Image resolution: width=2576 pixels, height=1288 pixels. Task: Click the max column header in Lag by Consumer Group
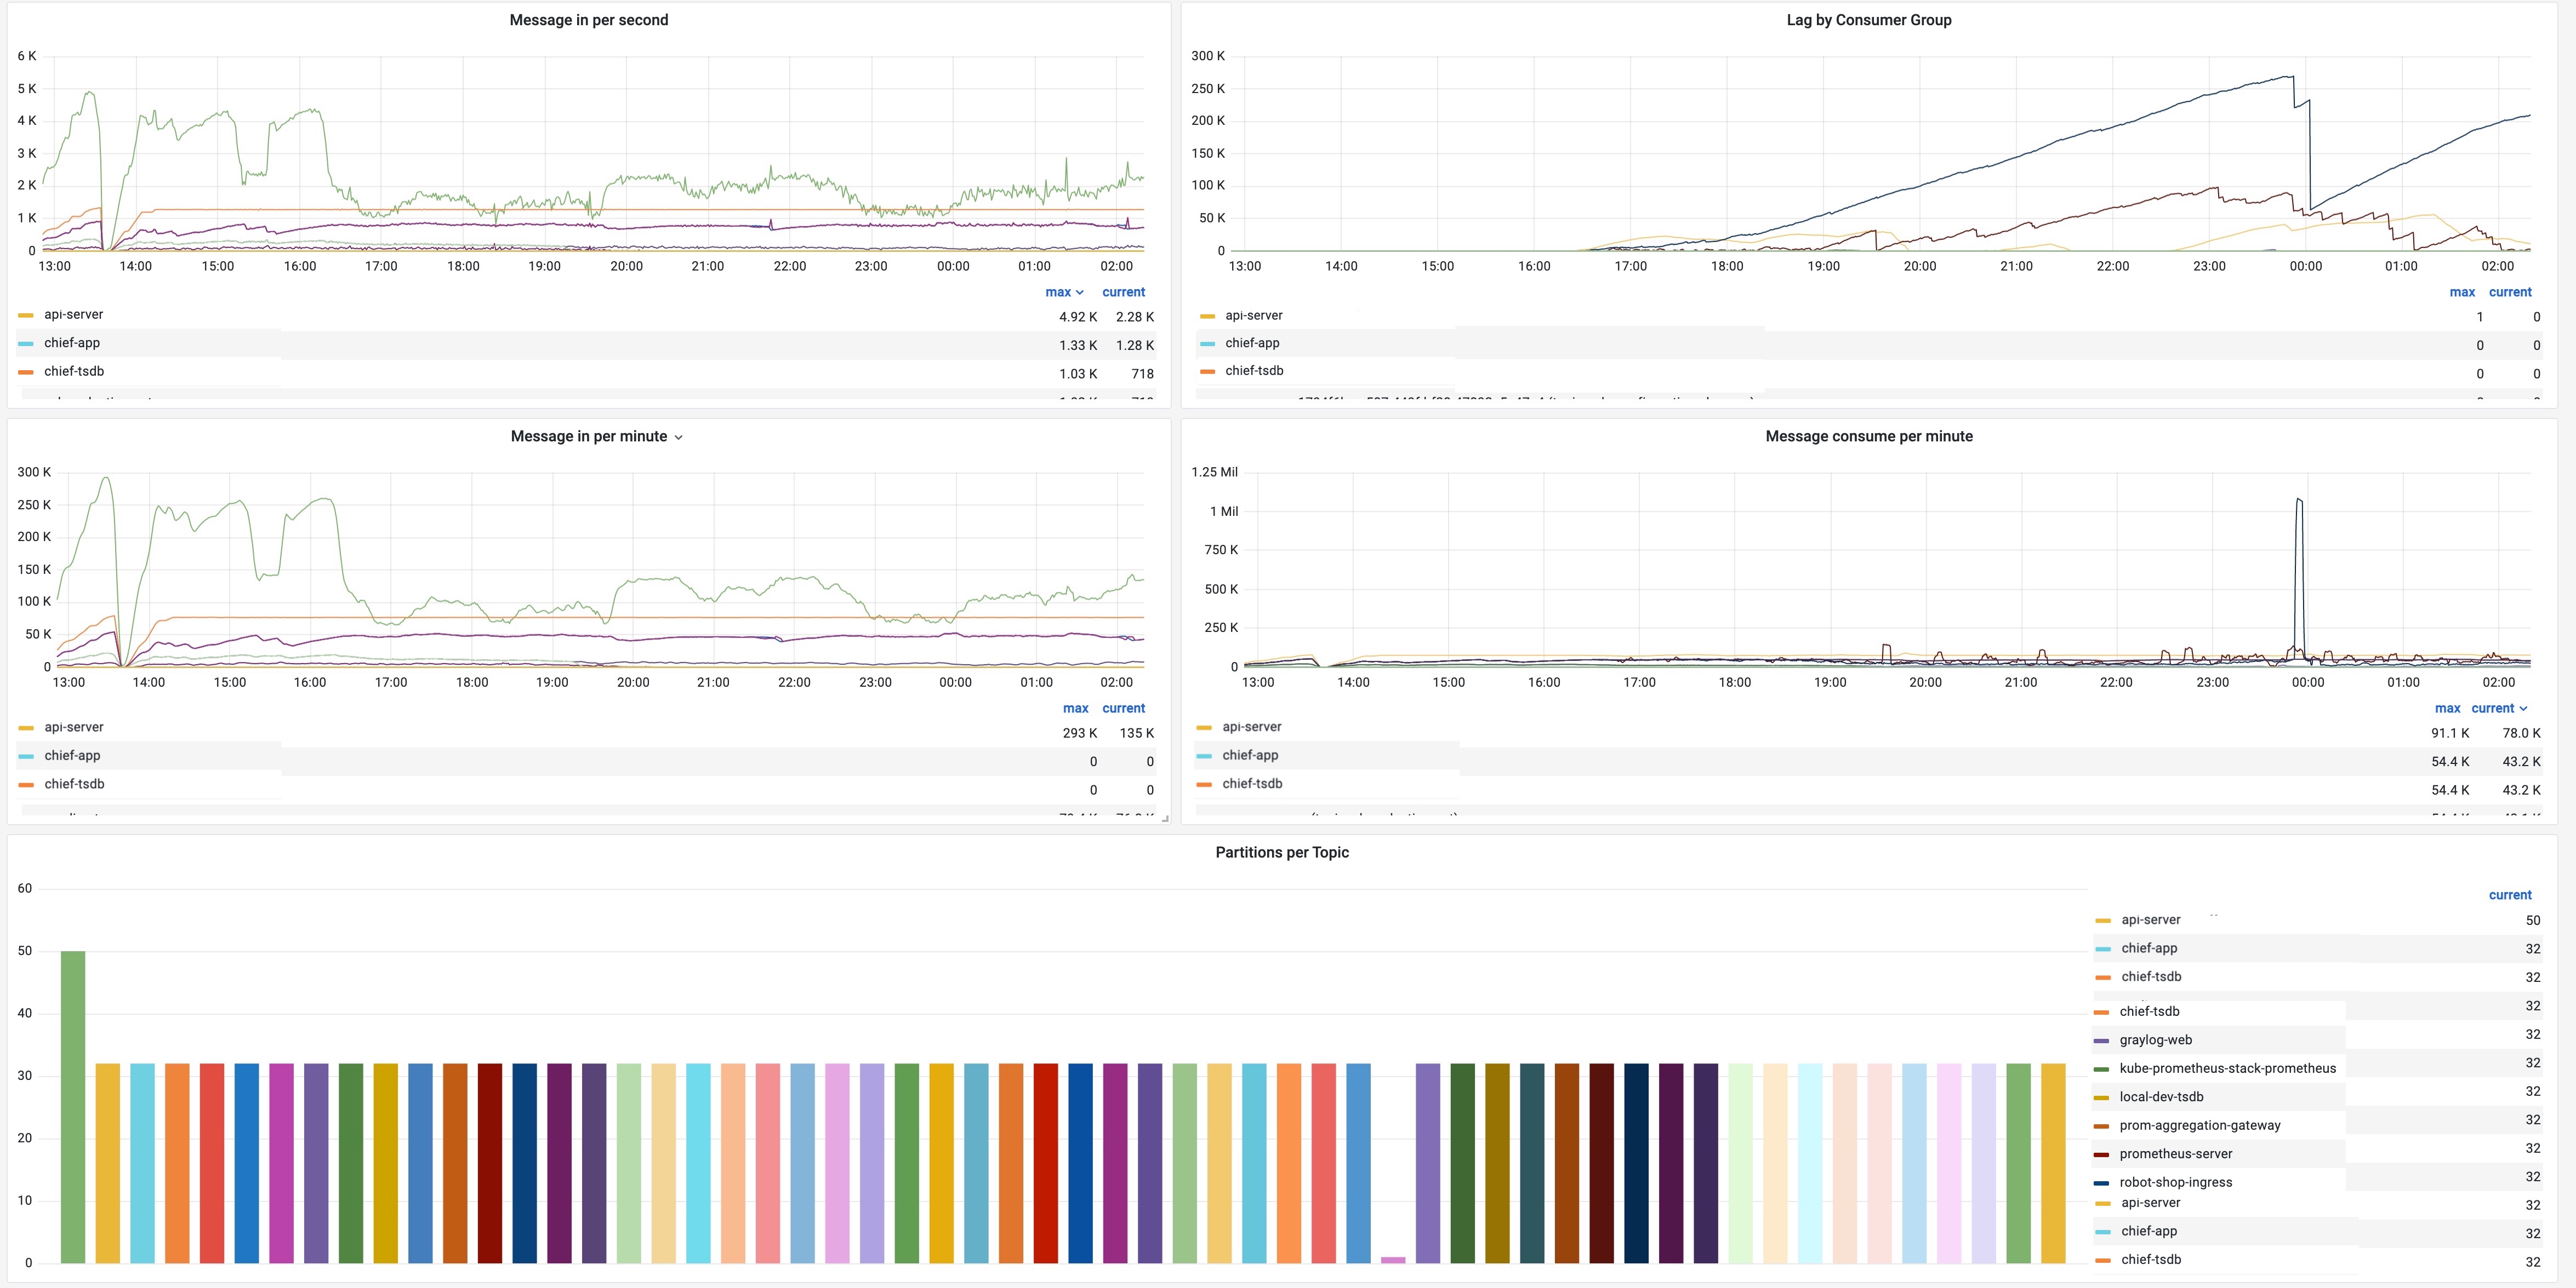pos(2463,292)
